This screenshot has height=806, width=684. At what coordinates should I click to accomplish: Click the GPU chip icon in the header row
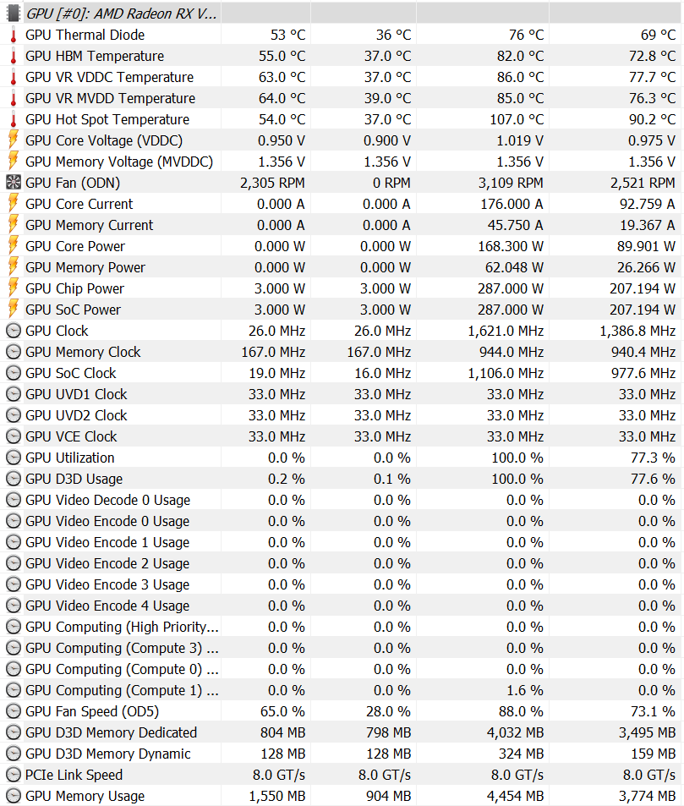click(x=14, y=14)
